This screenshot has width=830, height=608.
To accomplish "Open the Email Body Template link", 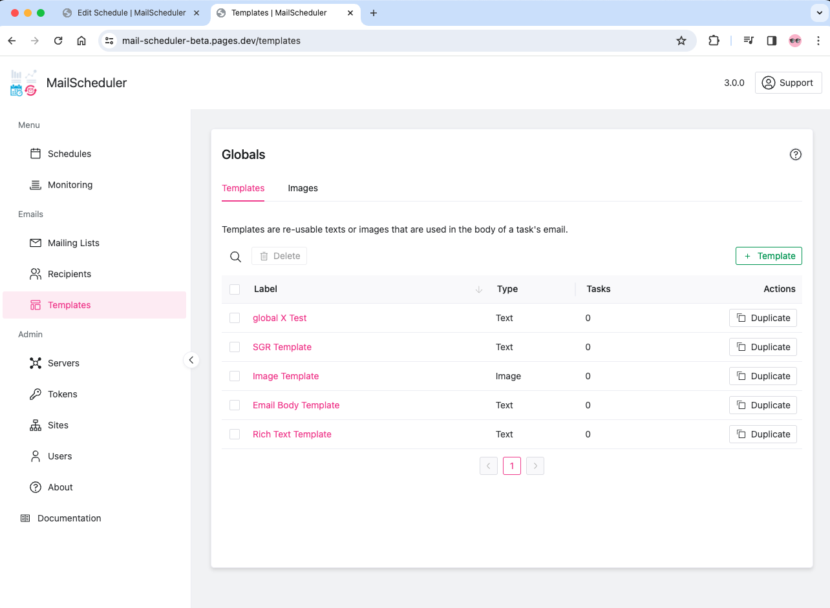I will (x=296, y=405).
